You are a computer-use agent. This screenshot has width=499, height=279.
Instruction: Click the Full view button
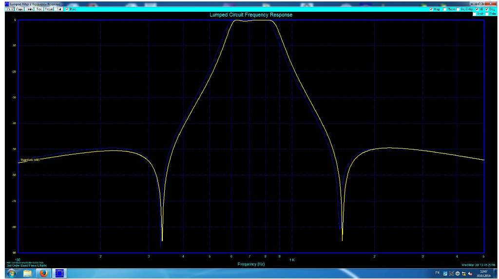tap(59, 9)
